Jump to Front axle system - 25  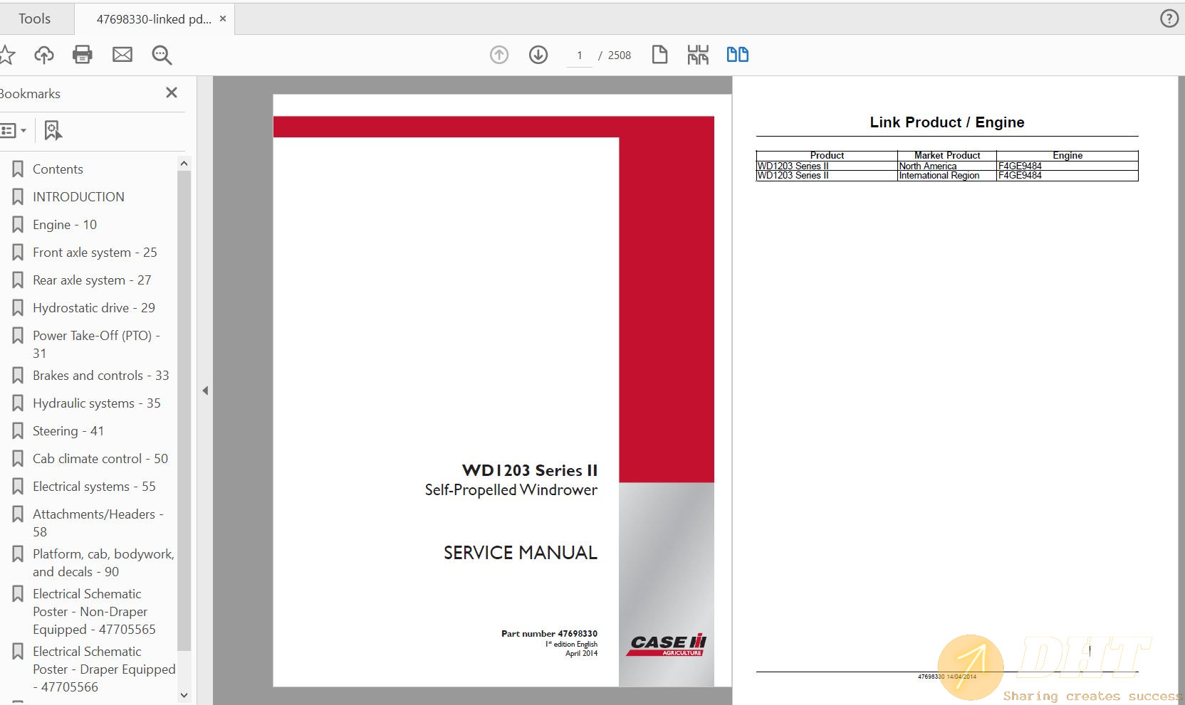pos(95,253)
